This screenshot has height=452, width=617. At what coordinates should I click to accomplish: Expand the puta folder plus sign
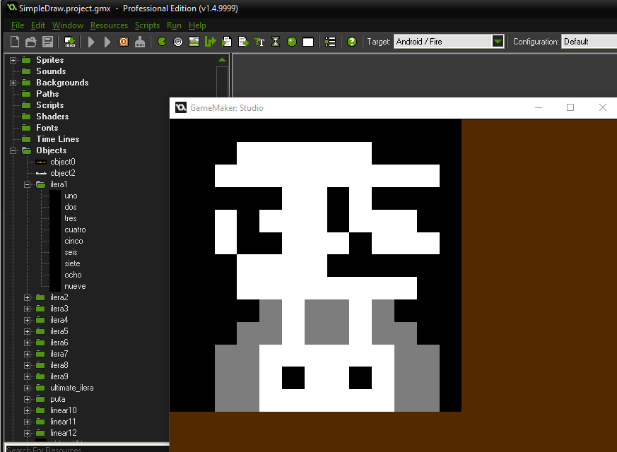click(27, 399)
